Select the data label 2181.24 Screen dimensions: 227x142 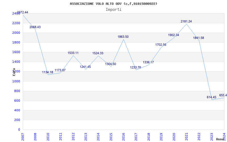pos(186,22)
